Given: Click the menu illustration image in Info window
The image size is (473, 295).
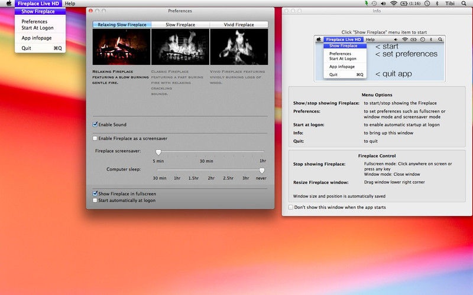Looking at the screenshot, I should pyautogui.click(x=380, y=58).
